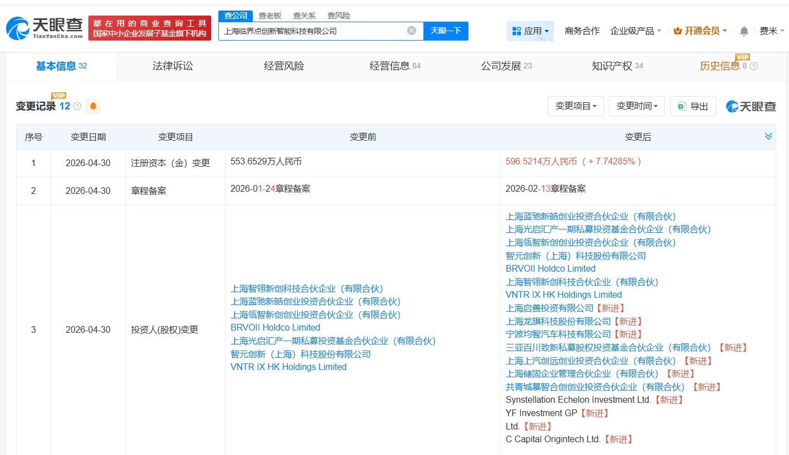Select Synstellation Echelon Investment Ltd. entry
Screen dimensions: 789x455
tap(578, 399)
